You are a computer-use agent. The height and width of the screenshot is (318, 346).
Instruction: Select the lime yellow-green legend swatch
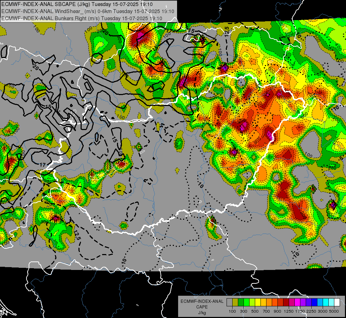point(252,302)
